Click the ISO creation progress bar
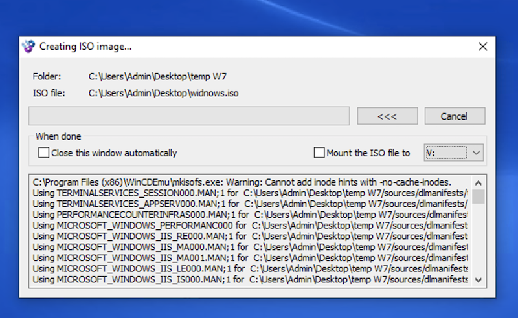Image resolution: width=518 pixels, height=318 pixels. [189, 116]
